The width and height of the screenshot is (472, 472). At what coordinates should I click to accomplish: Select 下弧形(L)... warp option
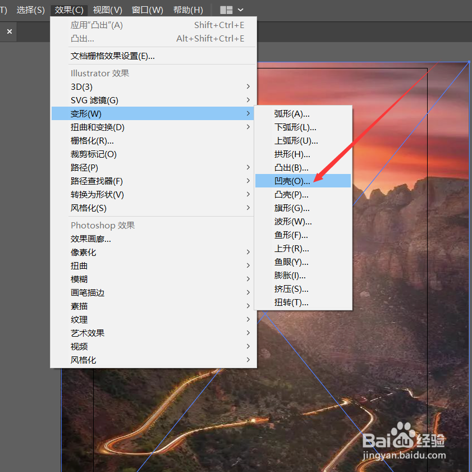(303, 127)
